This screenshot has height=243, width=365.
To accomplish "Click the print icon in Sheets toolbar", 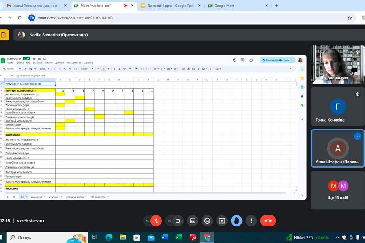I will [x=30, y=69].
